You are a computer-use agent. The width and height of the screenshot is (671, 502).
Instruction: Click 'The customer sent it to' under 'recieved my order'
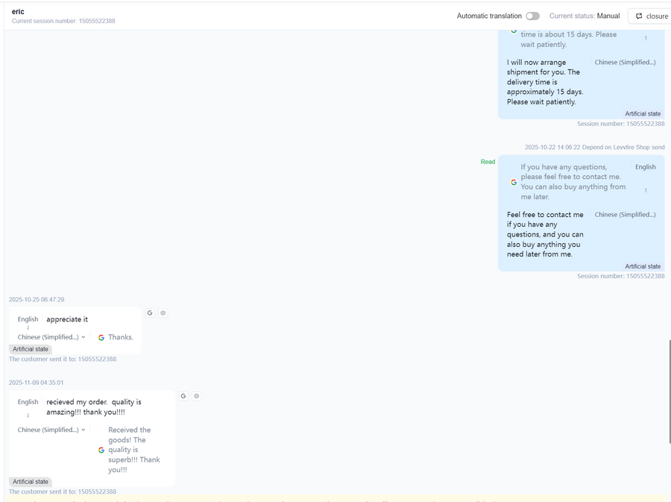point(63,492)
